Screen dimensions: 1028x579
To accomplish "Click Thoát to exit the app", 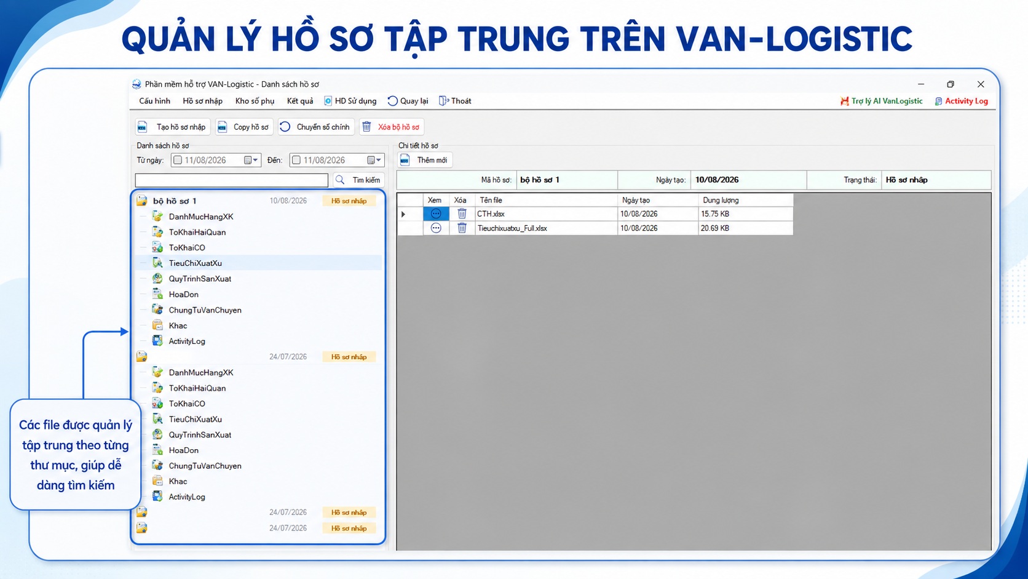I will click(456, 101).
